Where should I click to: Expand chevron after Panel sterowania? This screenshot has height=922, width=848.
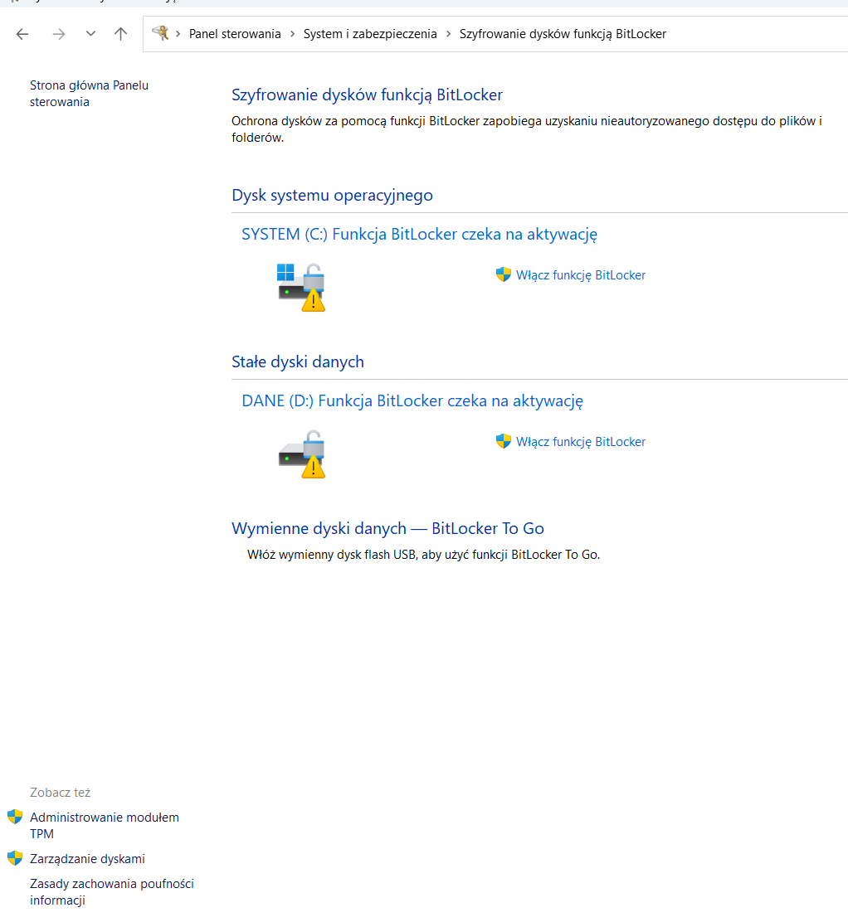click(x=292, y=34)
